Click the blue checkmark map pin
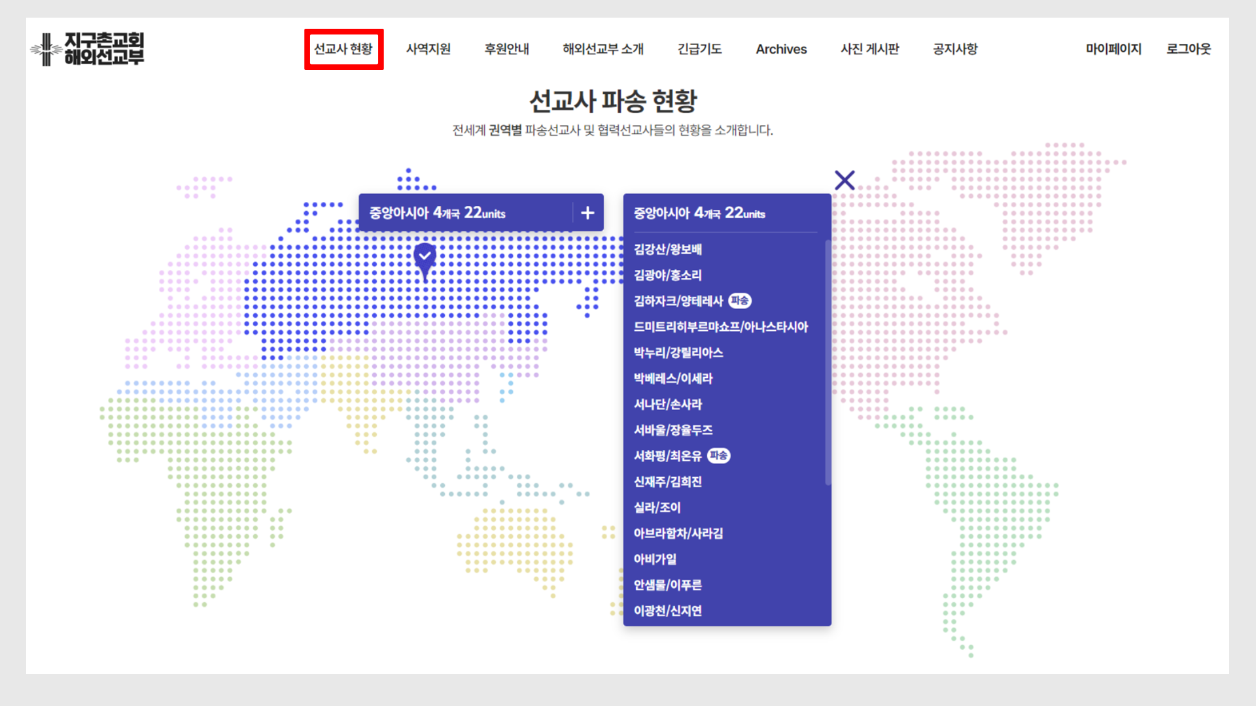 425,256
